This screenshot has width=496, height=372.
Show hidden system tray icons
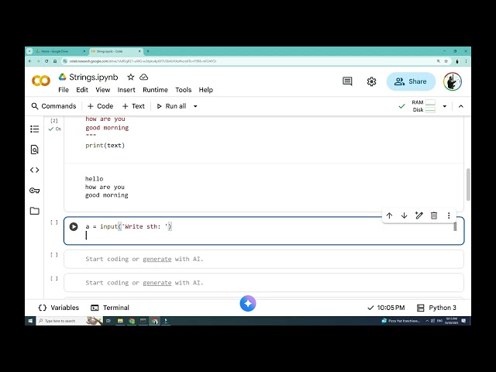pos(427,321)
